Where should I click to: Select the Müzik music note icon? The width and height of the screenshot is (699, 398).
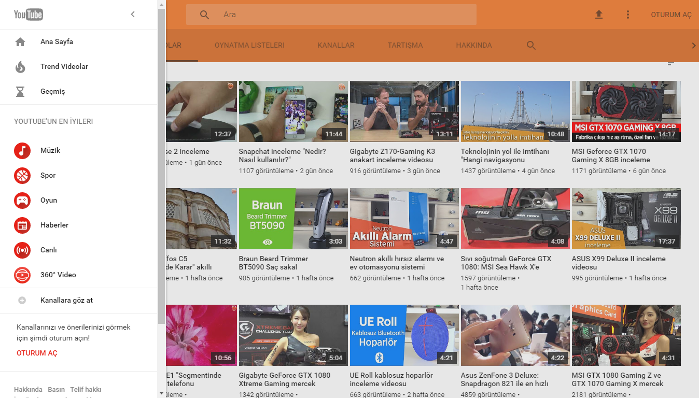[x=22, y=151]
